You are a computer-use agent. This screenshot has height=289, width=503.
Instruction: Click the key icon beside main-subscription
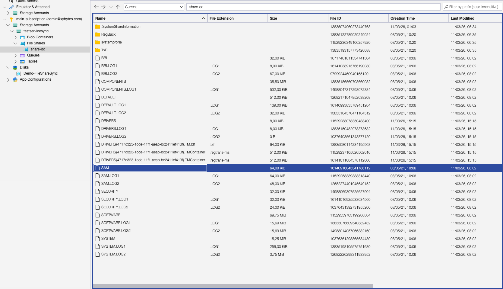pos(11,19)
